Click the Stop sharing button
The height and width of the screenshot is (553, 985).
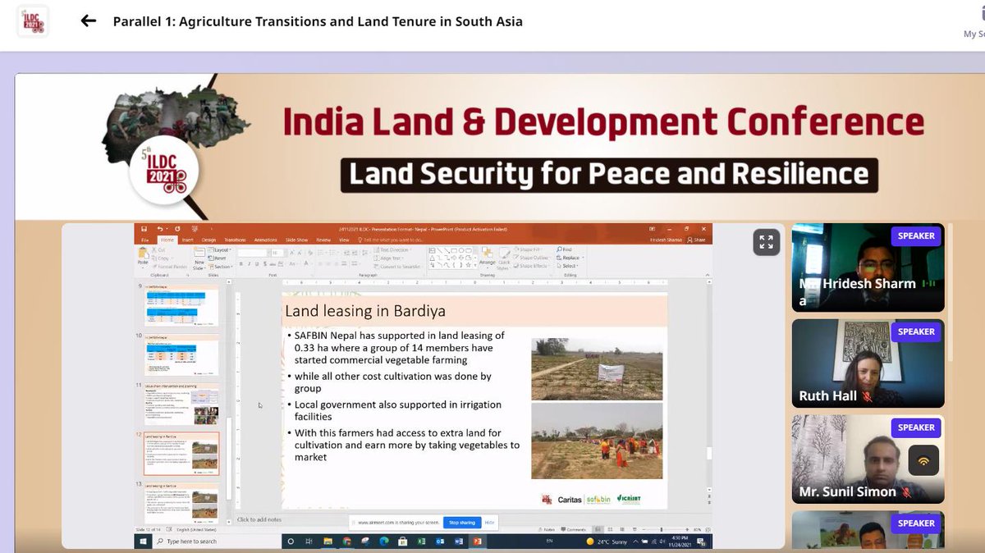tap(462, 523)
